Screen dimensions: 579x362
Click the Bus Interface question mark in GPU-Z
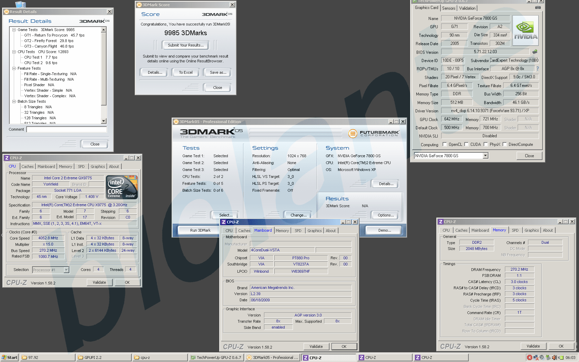537,69
